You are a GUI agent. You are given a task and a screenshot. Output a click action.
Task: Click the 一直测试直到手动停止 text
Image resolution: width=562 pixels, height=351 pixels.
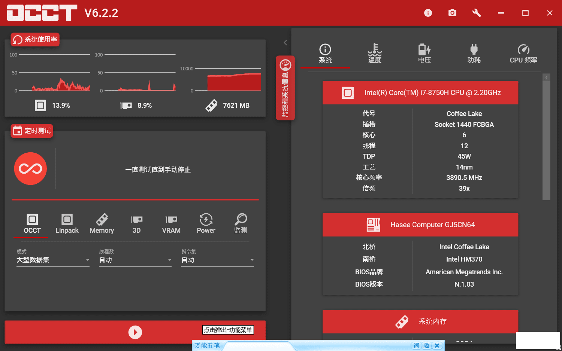point(158,170)
